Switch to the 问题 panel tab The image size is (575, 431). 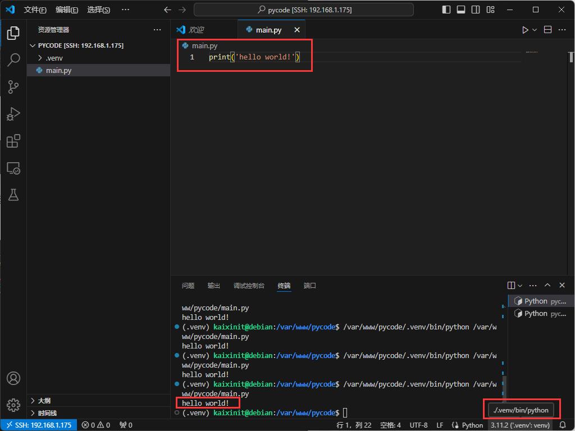coord(188,286)
